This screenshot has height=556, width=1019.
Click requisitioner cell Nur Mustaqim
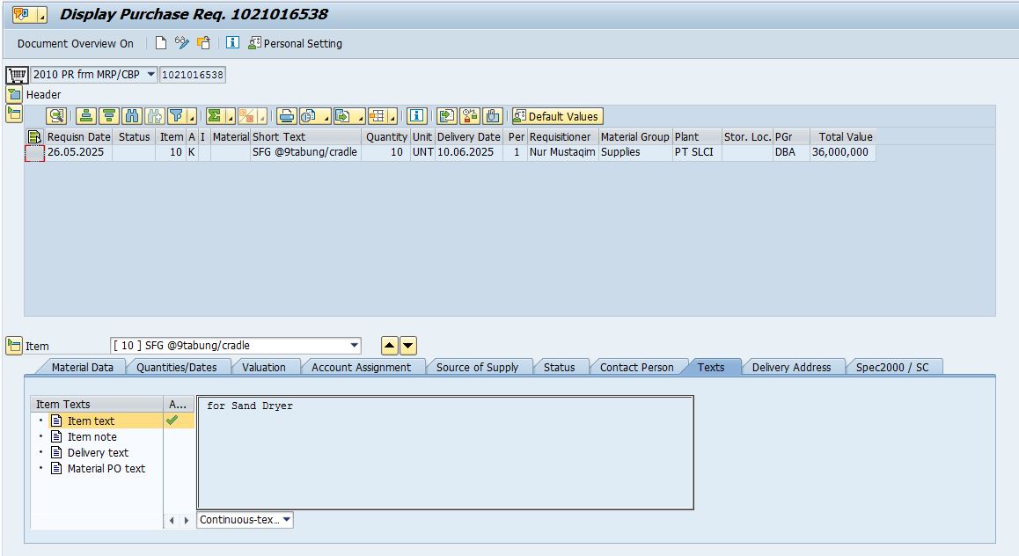[562, 152]
